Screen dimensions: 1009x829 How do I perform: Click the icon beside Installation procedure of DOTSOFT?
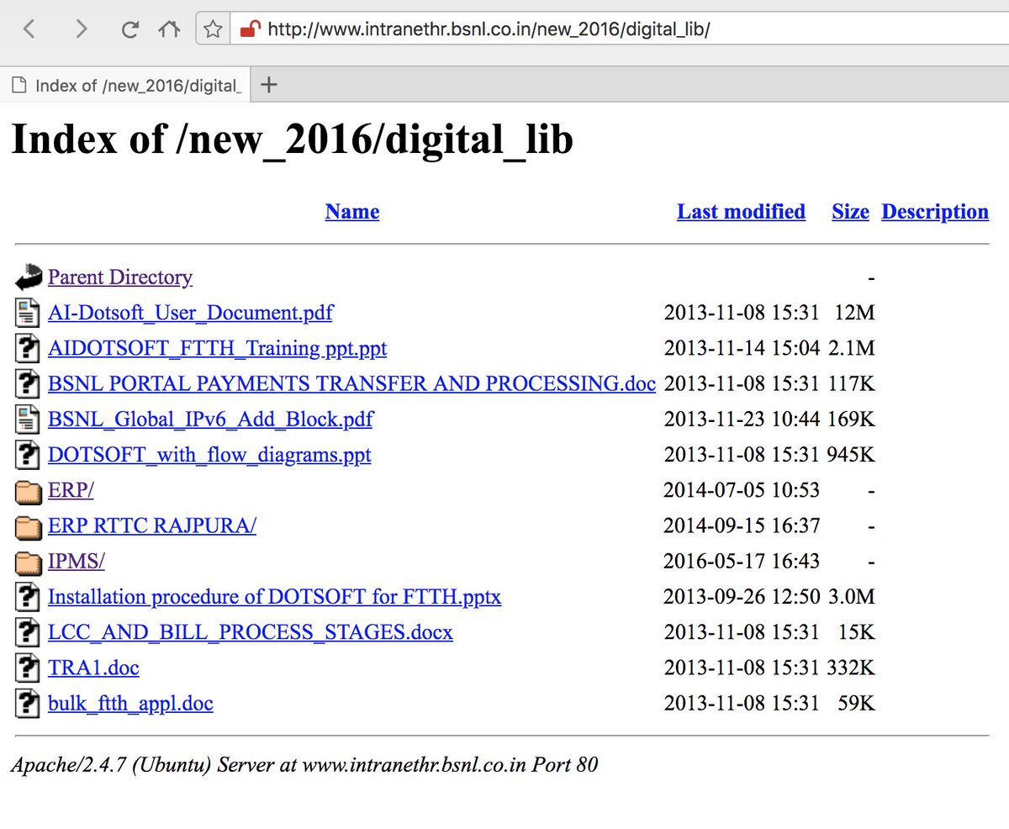click(28, 597)
